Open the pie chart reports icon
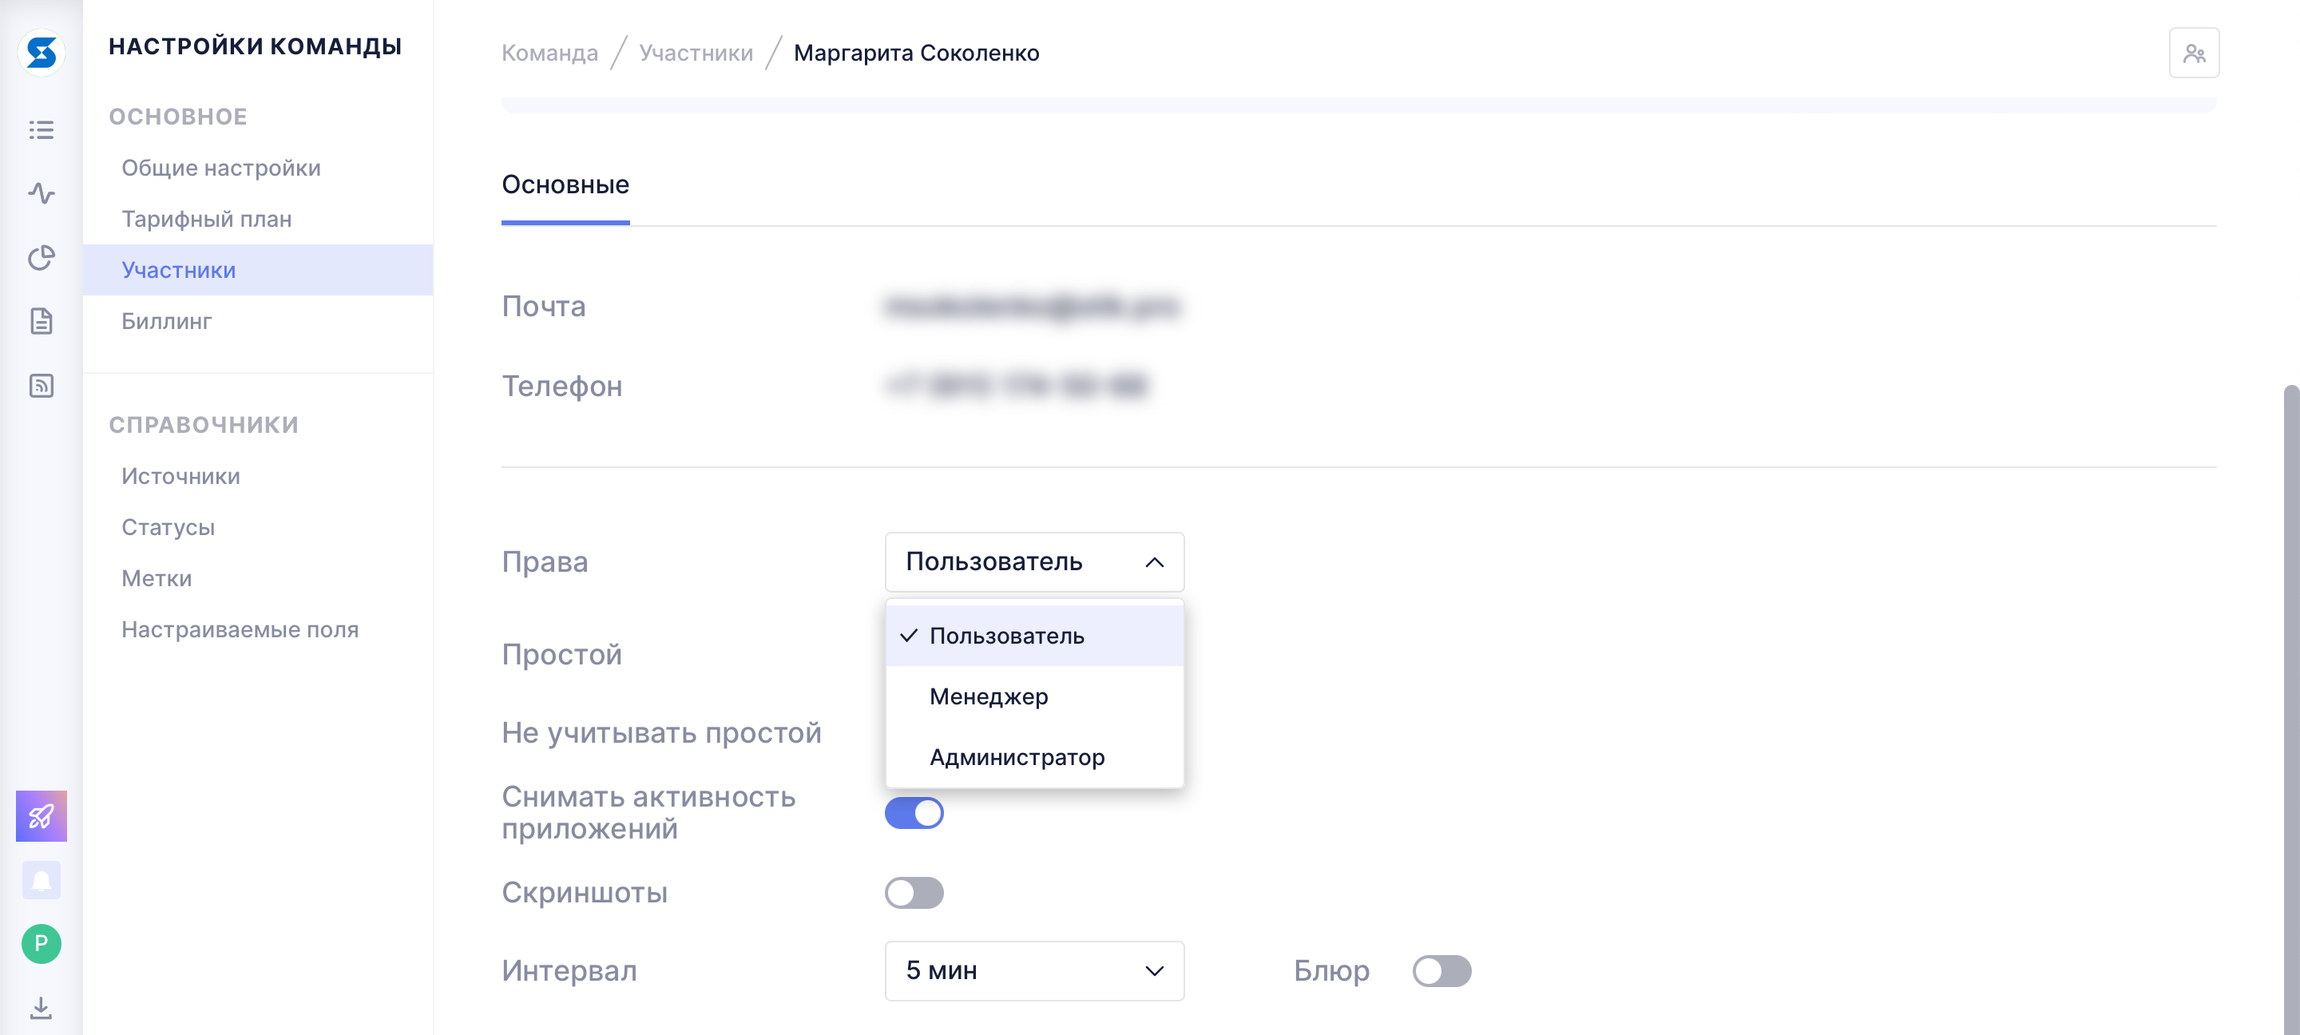2300x1035 pixels. (41, 257)
